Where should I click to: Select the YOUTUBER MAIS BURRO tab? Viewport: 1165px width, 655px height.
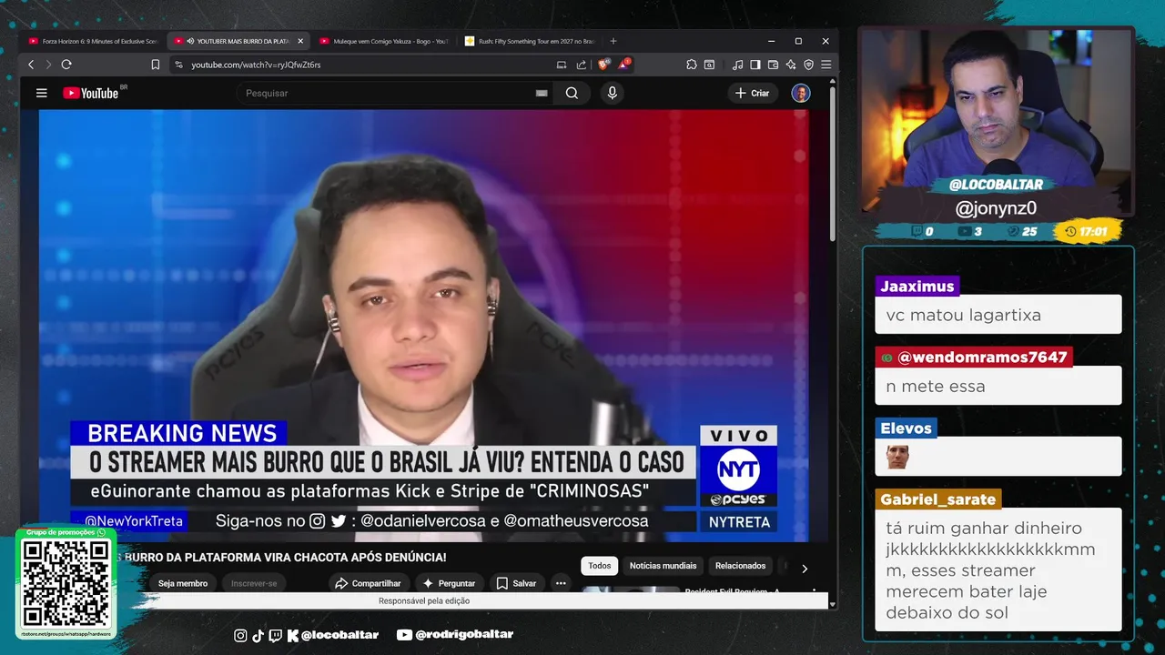(238, 41)
